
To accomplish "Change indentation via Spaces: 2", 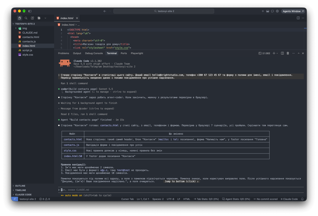I will (158, 199).
